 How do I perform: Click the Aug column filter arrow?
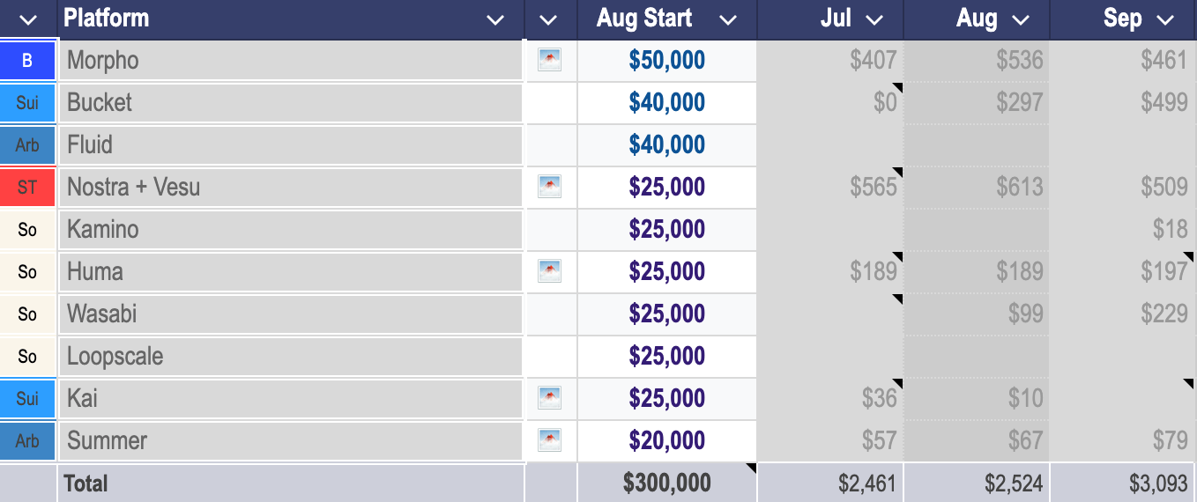[x=1021, y=19]
